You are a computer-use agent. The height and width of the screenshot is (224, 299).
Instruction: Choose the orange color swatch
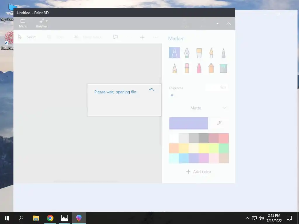coord(174,148)
